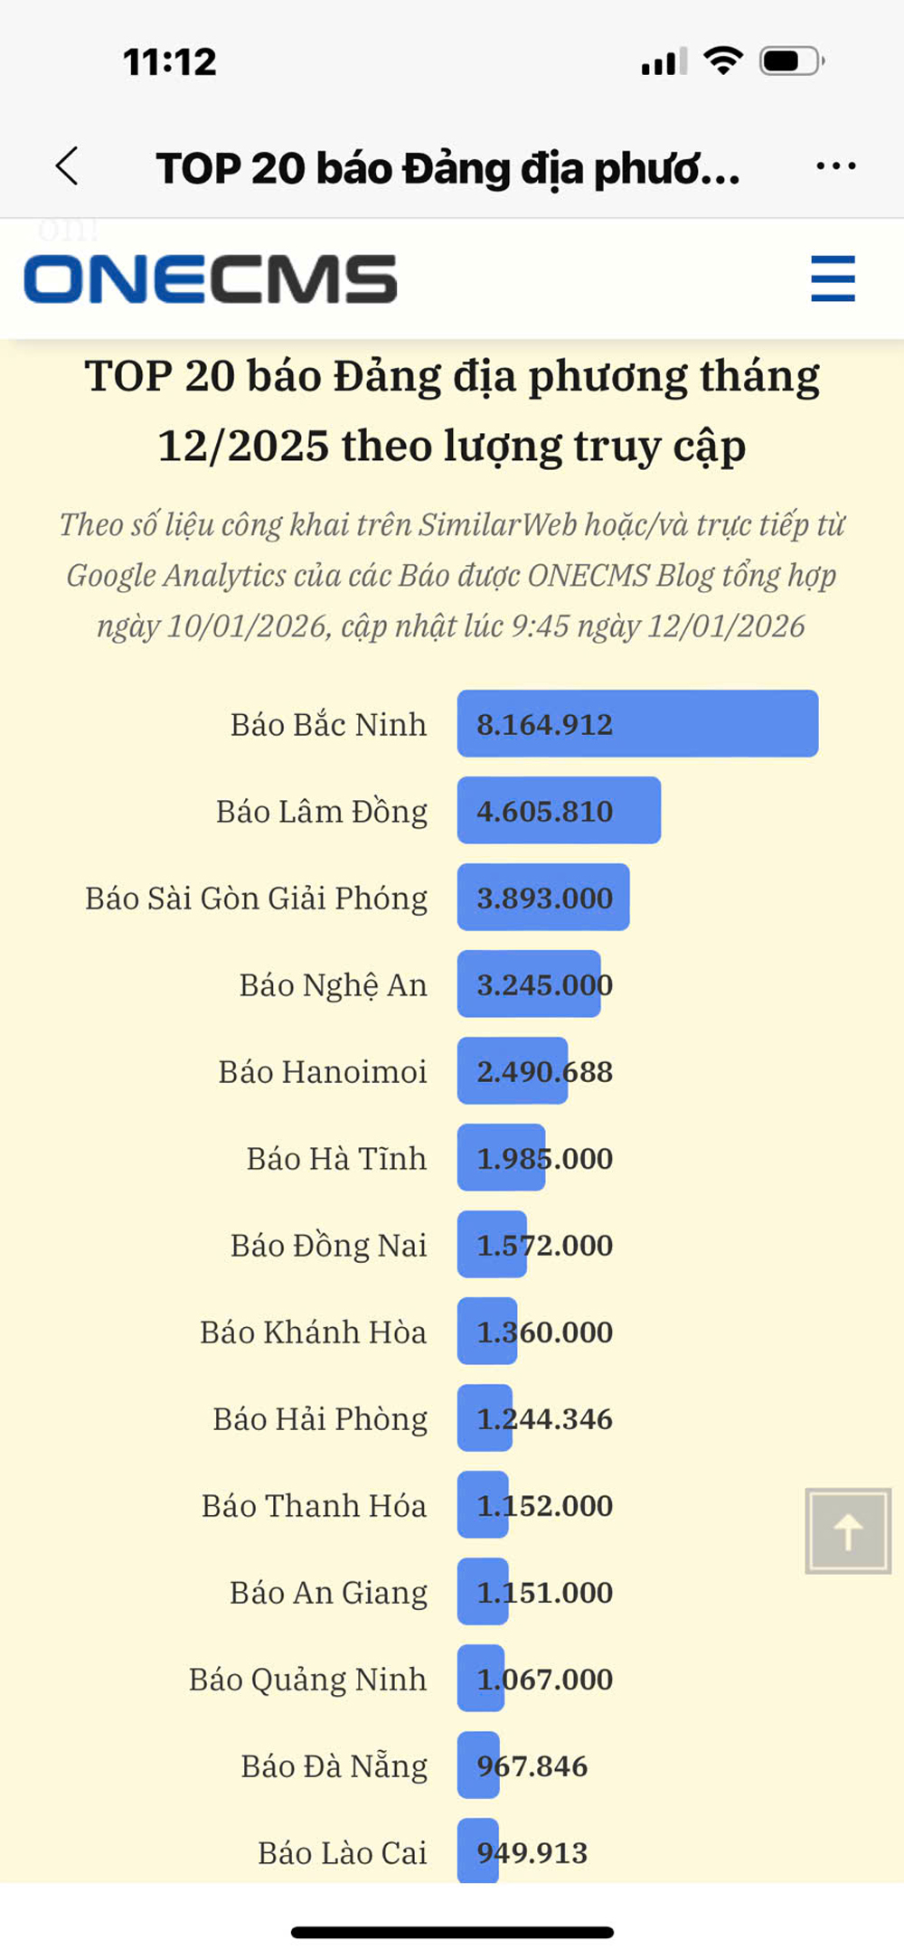Tap the page title in navigation bar
The image size is (904, 1958).
(x=448, y=168)
